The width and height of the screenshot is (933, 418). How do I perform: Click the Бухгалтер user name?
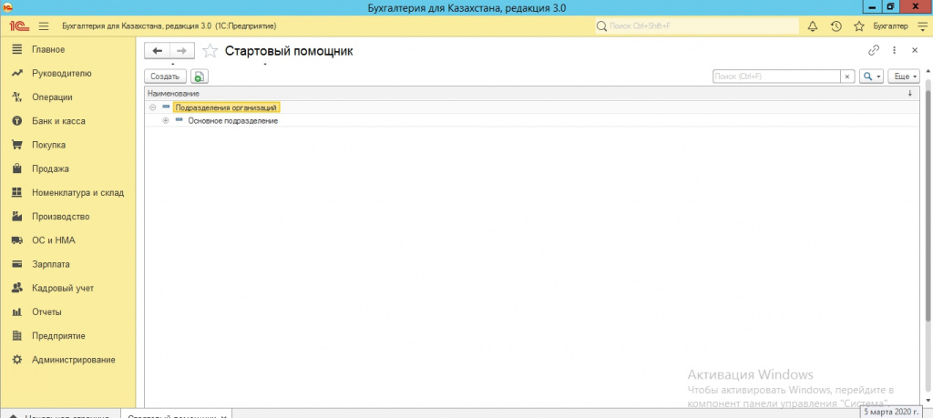(x=891, y=26)
